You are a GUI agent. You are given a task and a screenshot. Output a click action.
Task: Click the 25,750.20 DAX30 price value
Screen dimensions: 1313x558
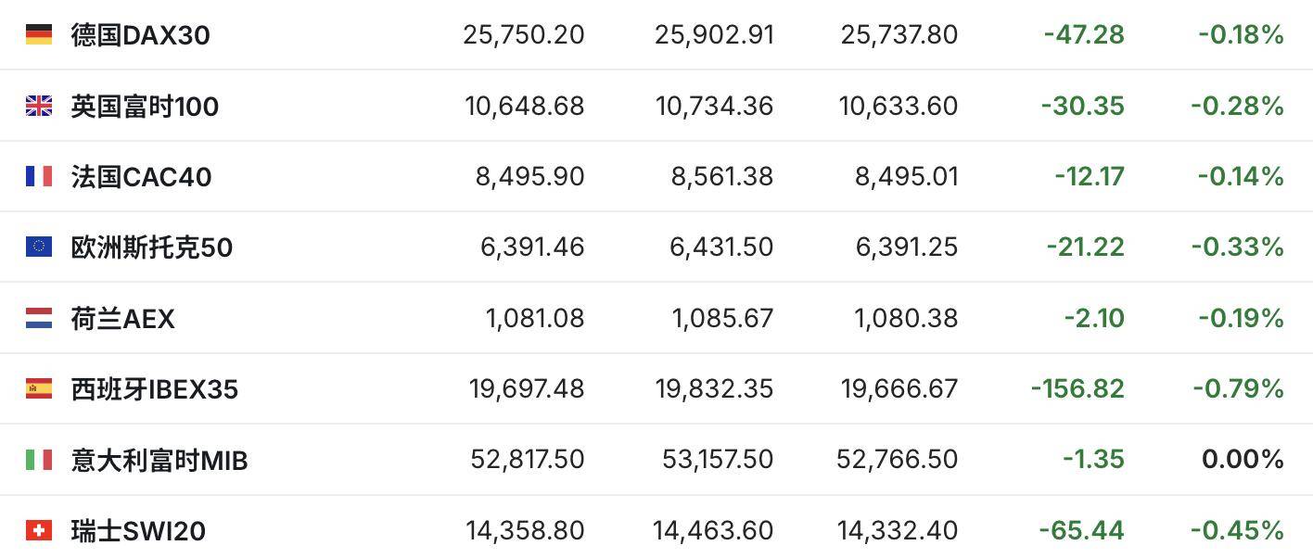tap(524, 35)
